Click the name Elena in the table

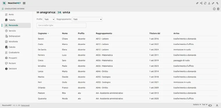(65, 50)
